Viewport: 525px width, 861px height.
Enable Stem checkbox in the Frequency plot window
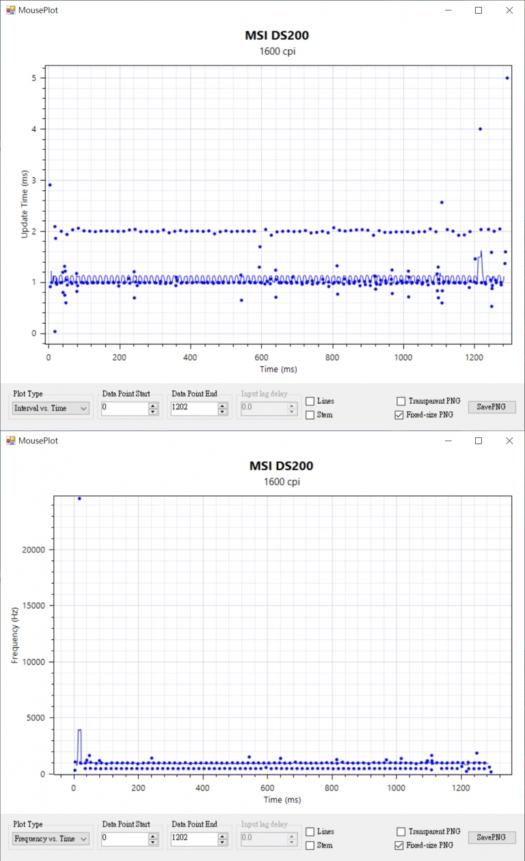310,845
